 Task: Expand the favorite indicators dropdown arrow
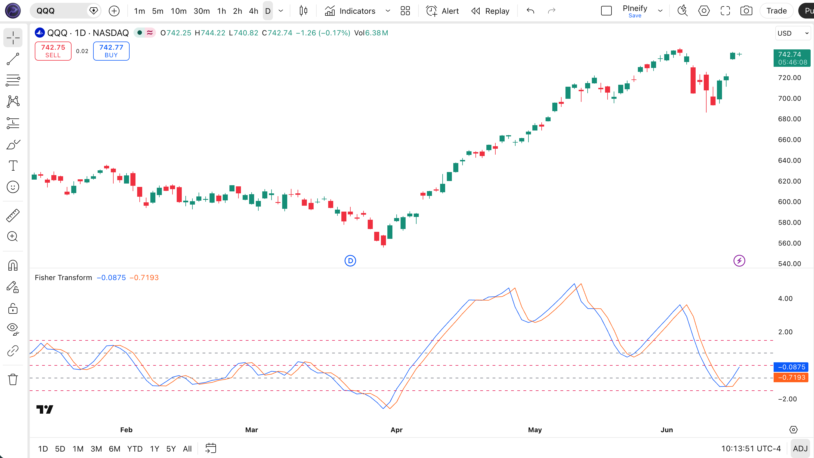[x=388, y=11]
